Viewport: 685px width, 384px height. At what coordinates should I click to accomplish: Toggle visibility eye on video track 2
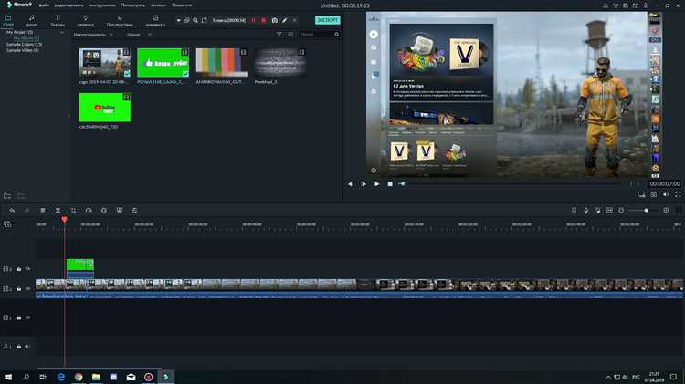(x=27, y=288)
